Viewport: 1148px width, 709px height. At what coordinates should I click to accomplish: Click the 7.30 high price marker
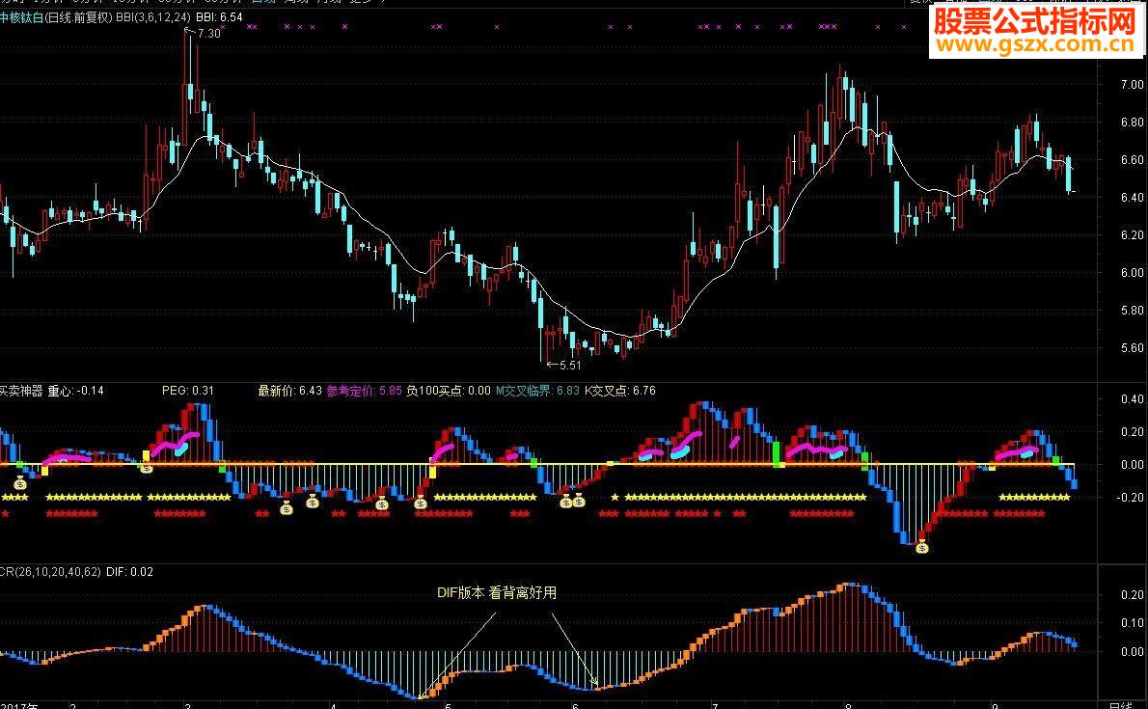(208, 33)
